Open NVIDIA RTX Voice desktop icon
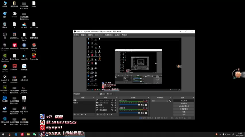This screenshot has width=245, height=137. [5, 89]
